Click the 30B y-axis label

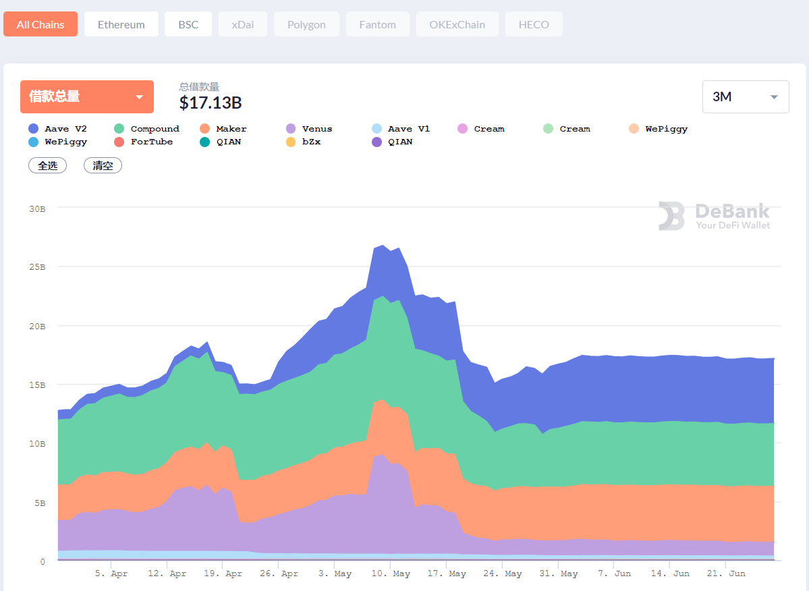[37, 209]
